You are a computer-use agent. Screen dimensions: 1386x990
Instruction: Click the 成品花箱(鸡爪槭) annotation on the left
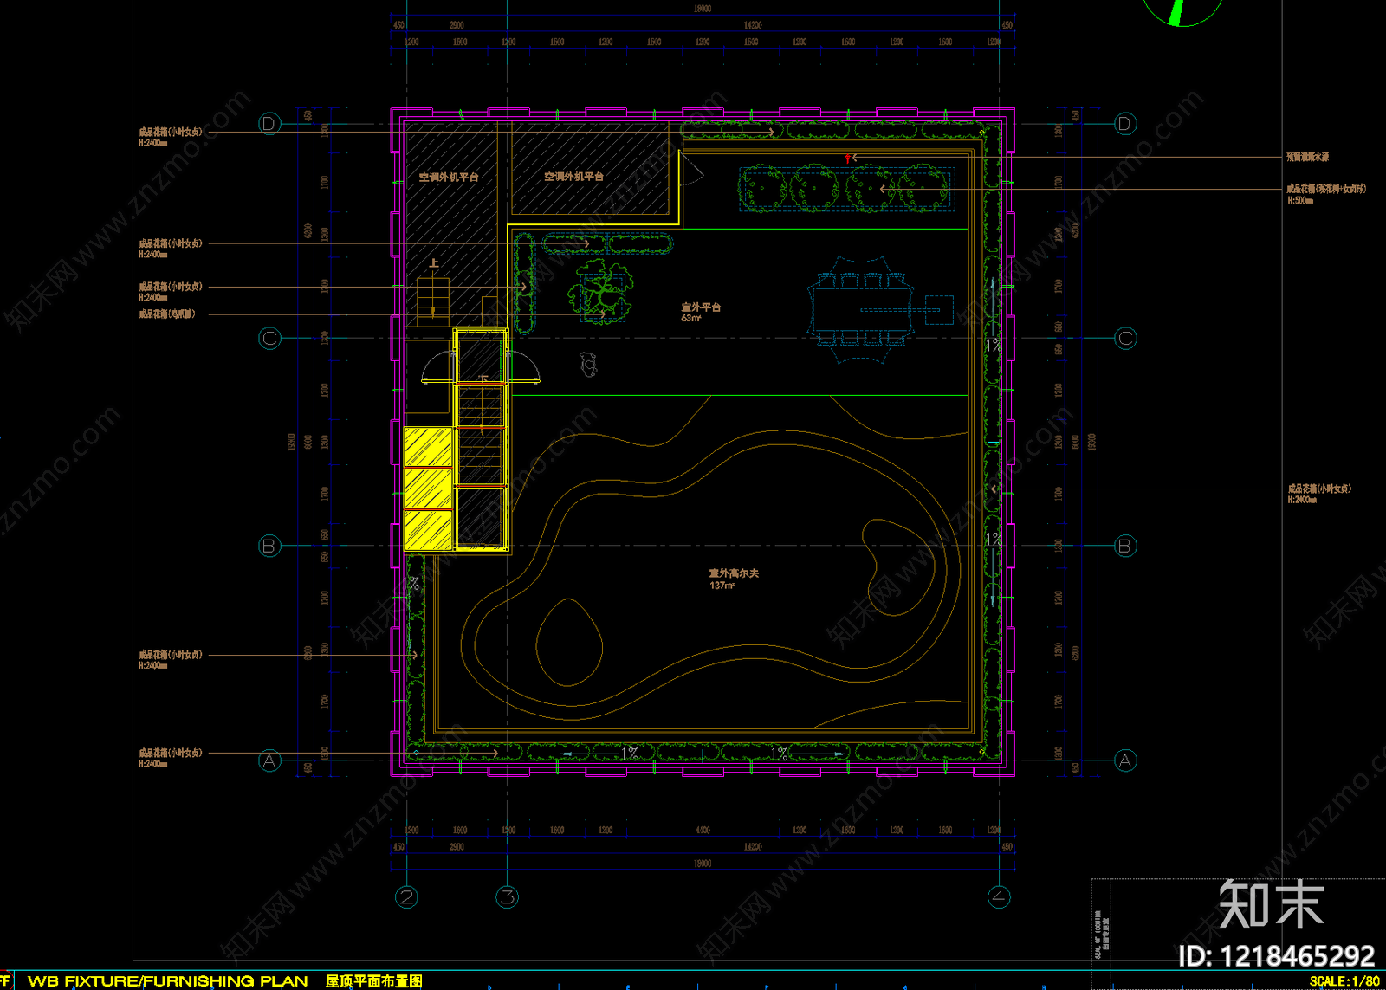(167, 314)
